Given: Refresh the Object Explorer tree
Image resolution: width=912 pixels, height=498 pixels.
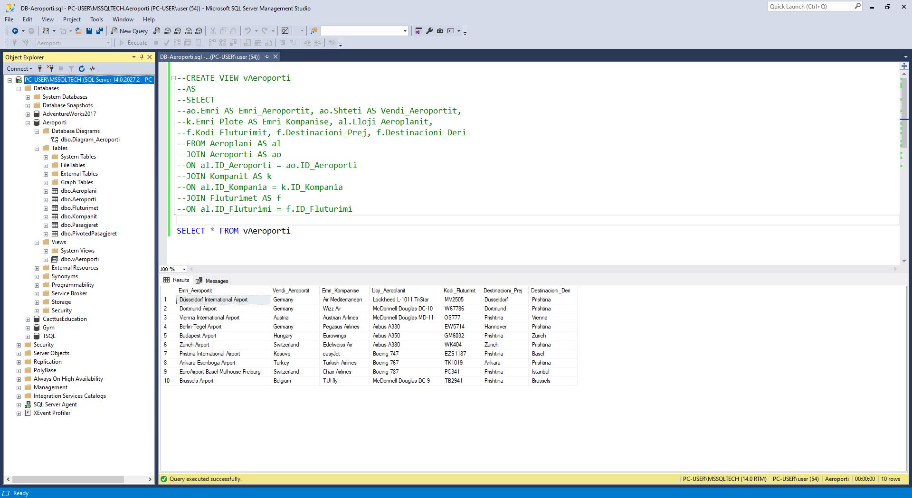Looking at the screenshot, I should [x=82, y=68].
